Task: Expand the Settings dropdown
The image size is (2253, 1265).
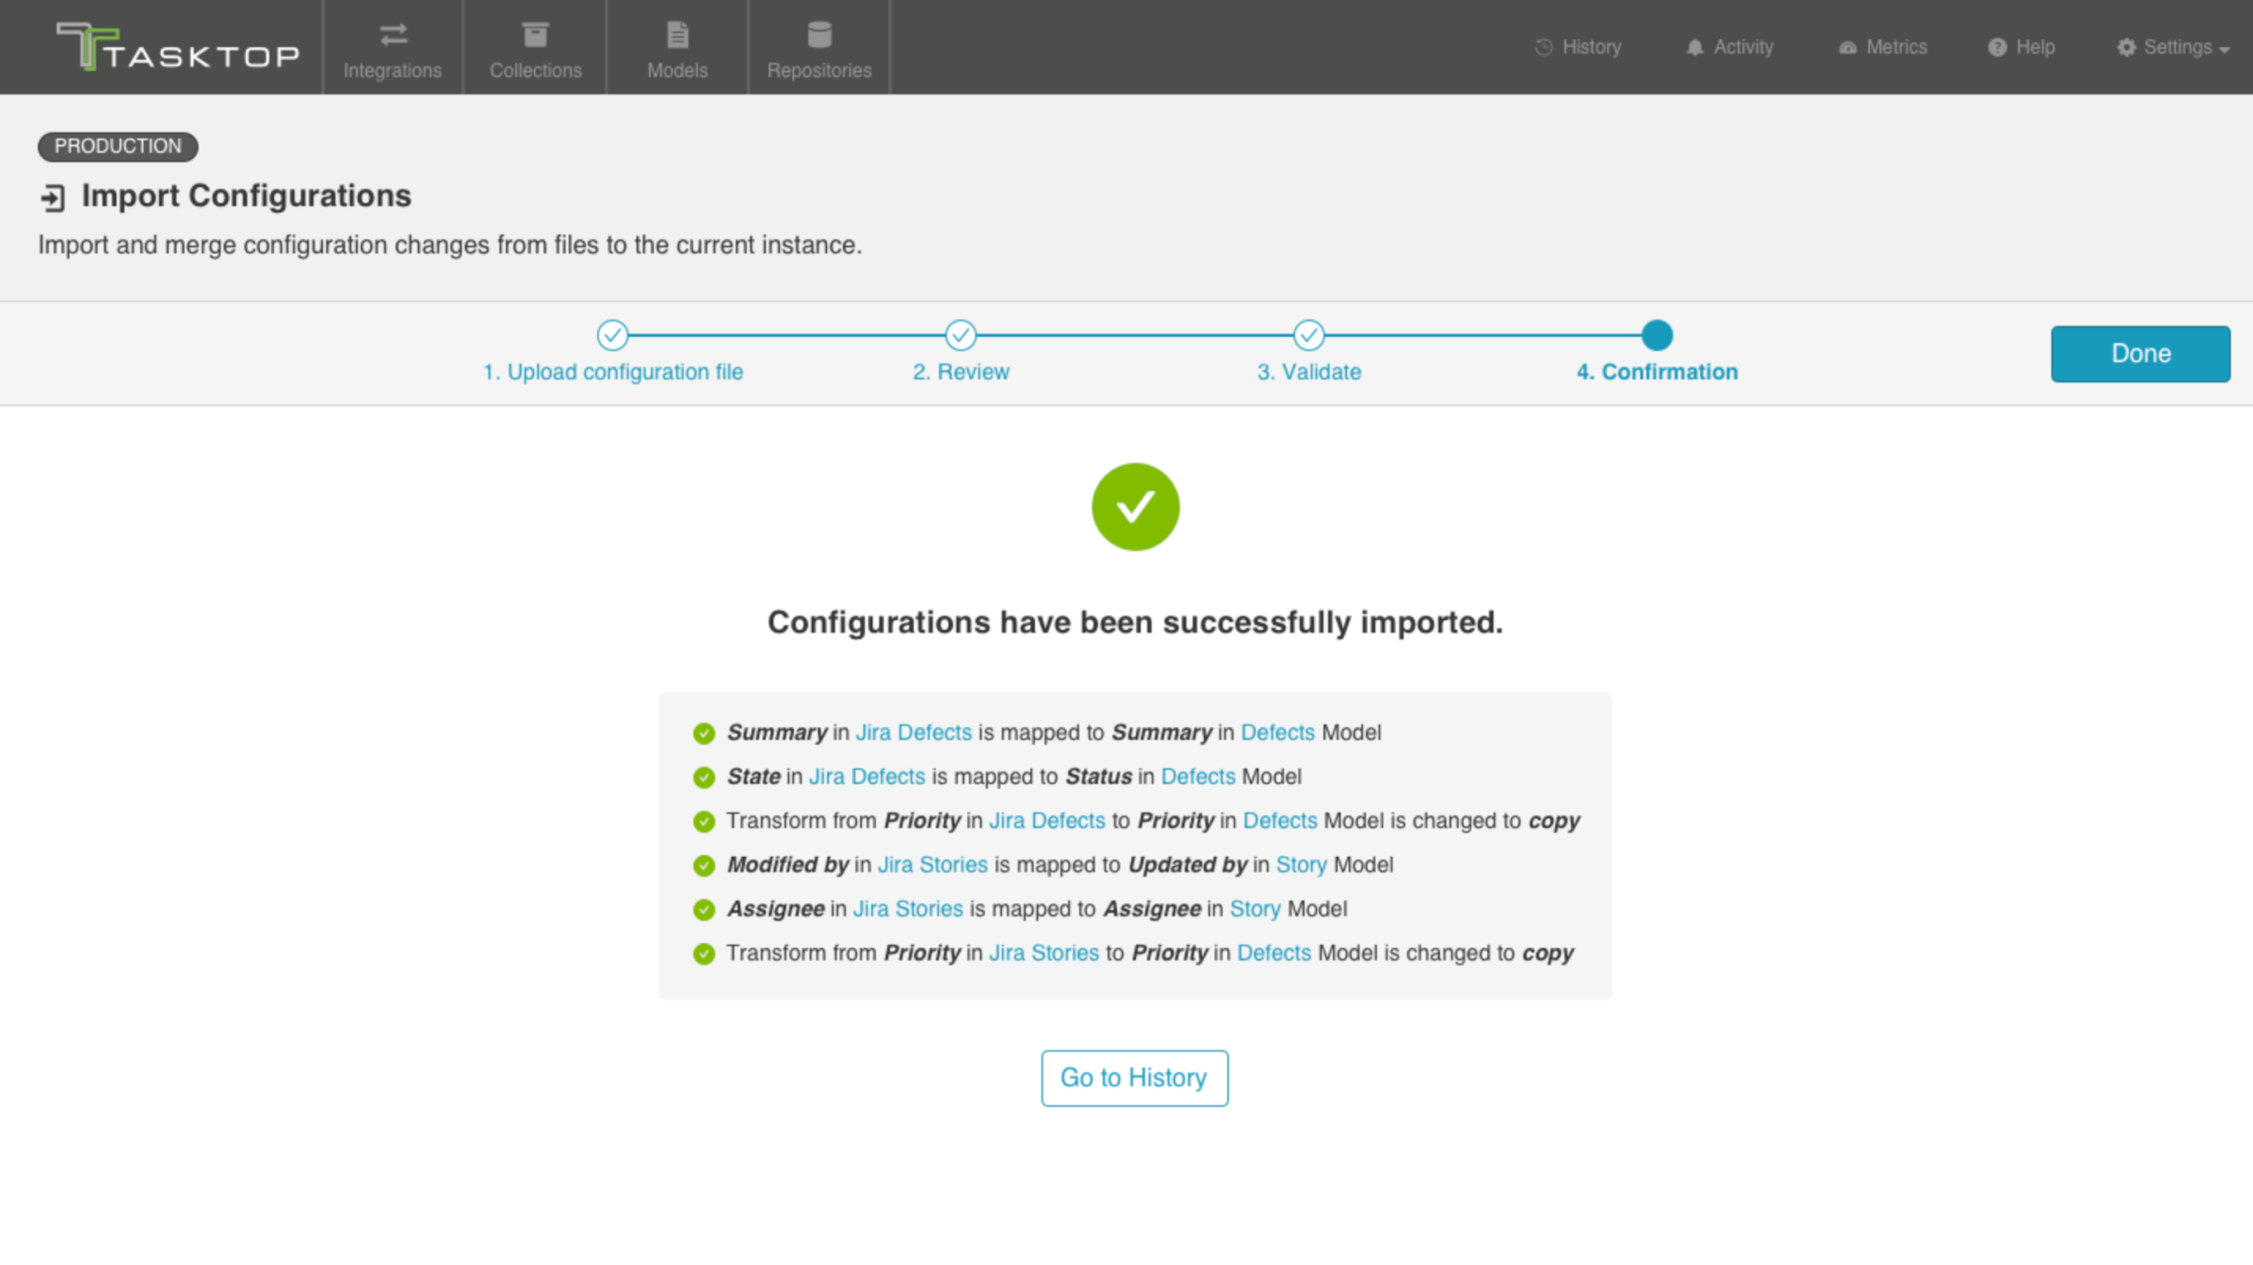Action: coord(2173,47)
